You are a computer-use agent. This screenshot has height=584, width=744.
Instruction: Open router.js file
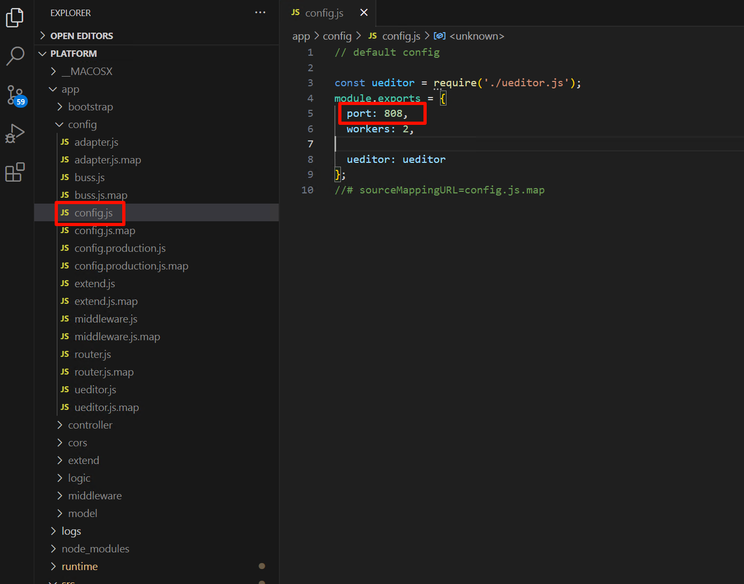157,354
